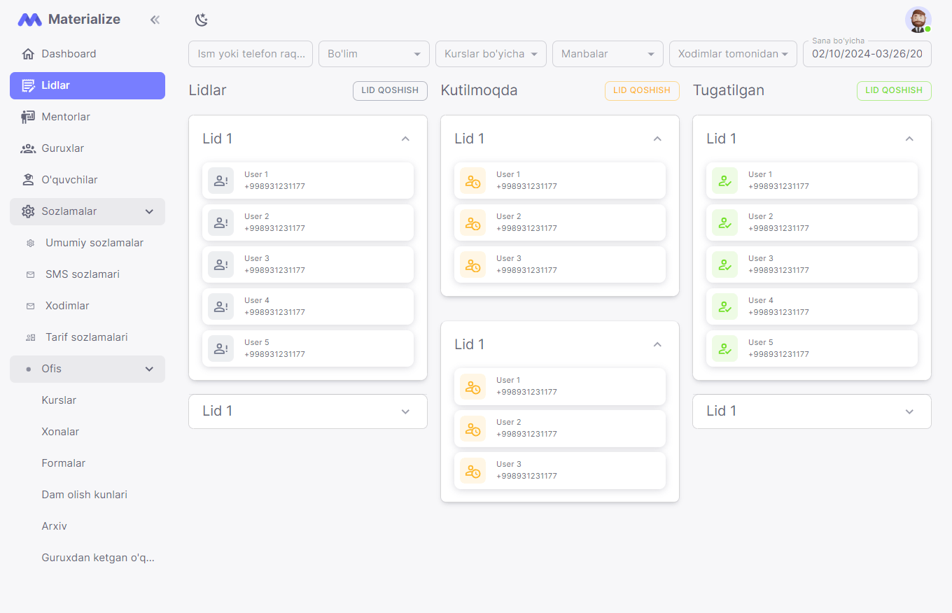The height and width of the screenshot is (613, 952).
Task: Click the green LID QOSHISH button in Tugatilgan
Action: point(894,91)
